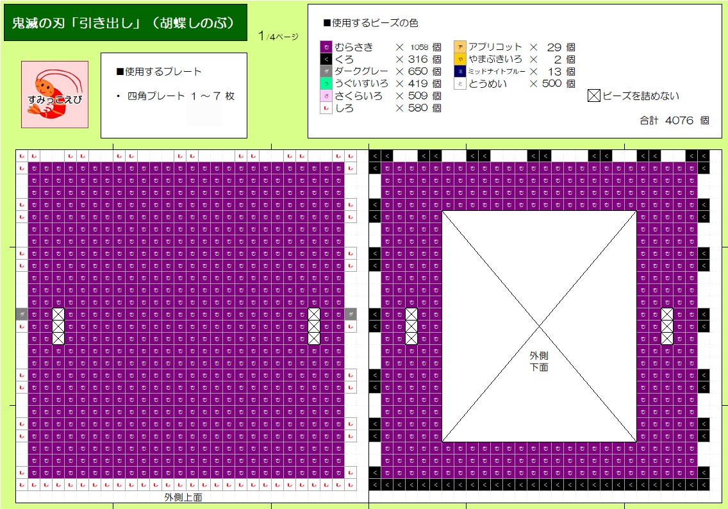Screen dimensions: 728x509
Task: Click the 500 個 transparent bead count
Action: click(559, 83)
